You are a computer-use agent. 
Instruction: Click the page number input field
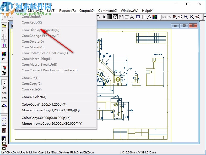tap(4, 31)
